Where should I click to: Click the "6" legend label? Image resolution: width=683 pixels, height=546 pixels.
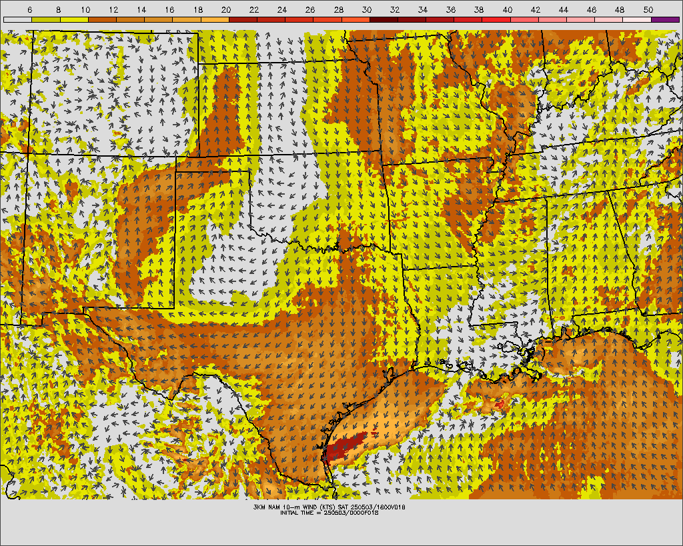(29, 9)
